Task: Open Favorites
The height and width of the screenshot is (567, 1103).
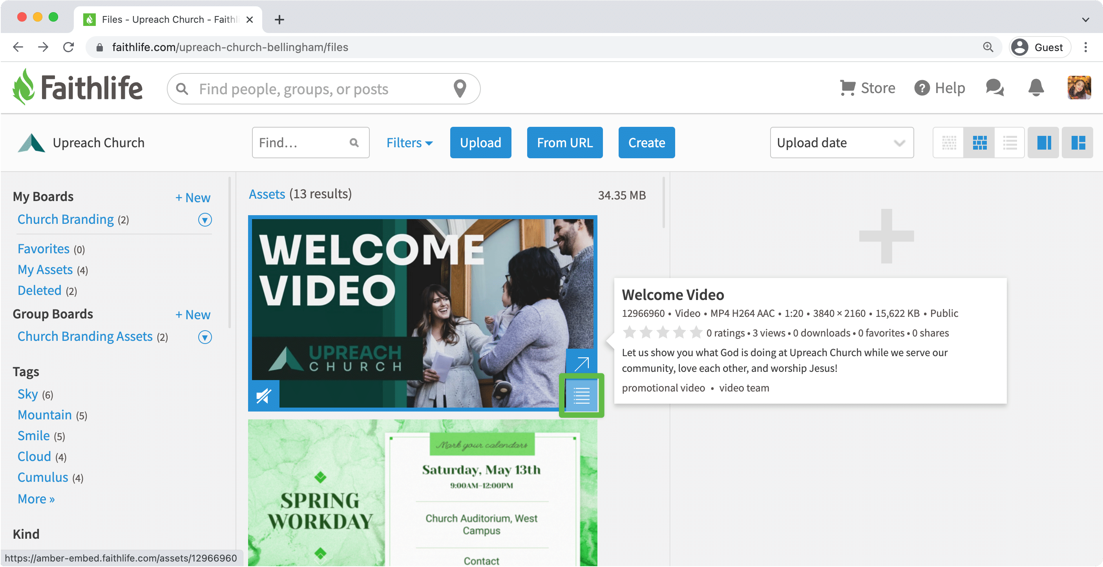Action: click(x=43, y=249)
